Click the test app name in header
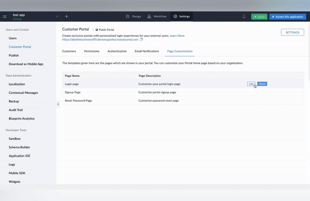Viewport: 310px width, 201px height. point(19,15)
